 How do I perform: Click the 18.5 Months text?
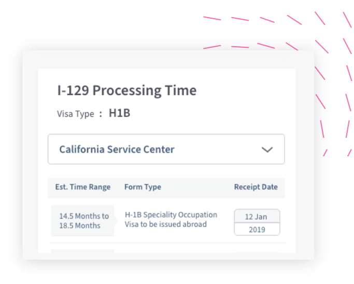point(80,226)
